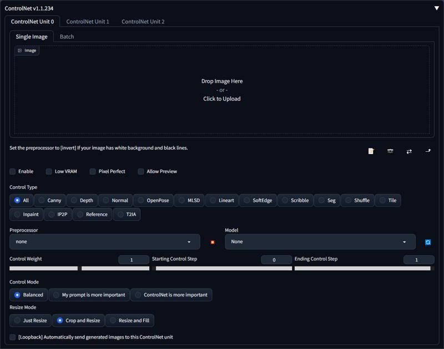444x349 pixels.
Task: Select the All control type
Action: point(22,201)
